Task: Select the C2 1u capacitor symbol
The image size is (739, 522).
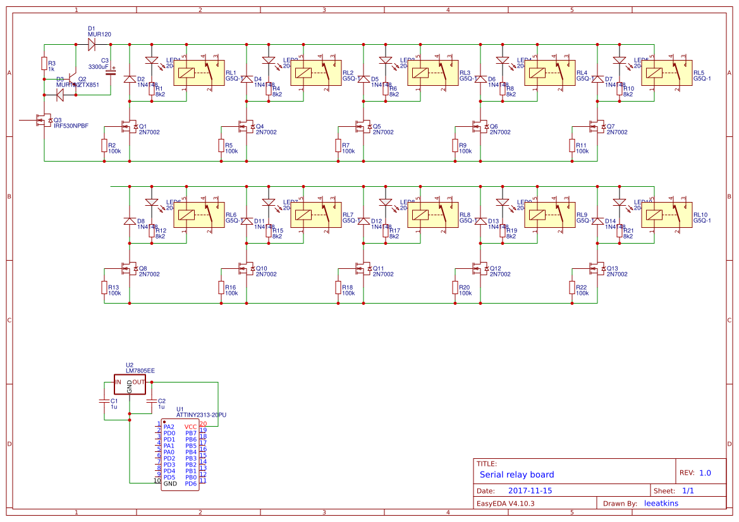Action: point(150,401)
